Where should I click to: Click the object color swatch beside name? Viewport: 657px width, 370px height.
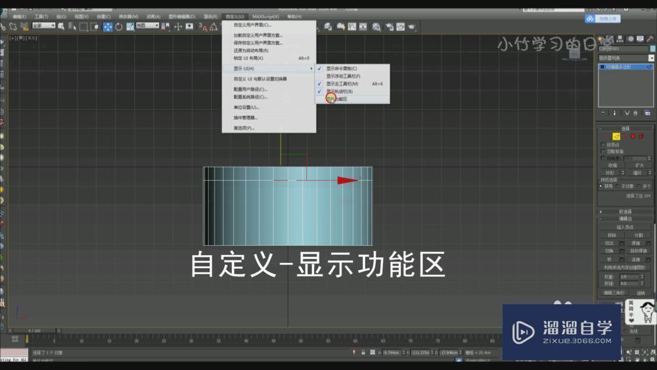(652, 49)
